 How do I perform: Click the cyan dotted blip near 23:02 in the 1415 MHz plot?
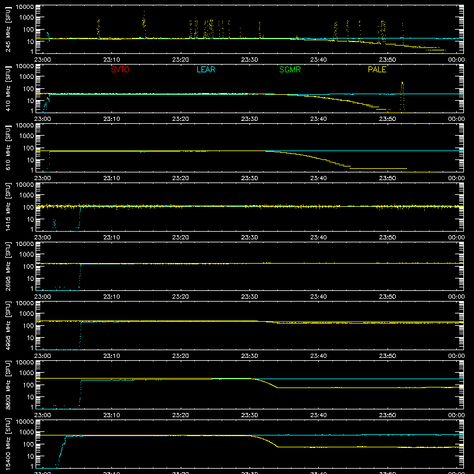(x=54, y=224)
